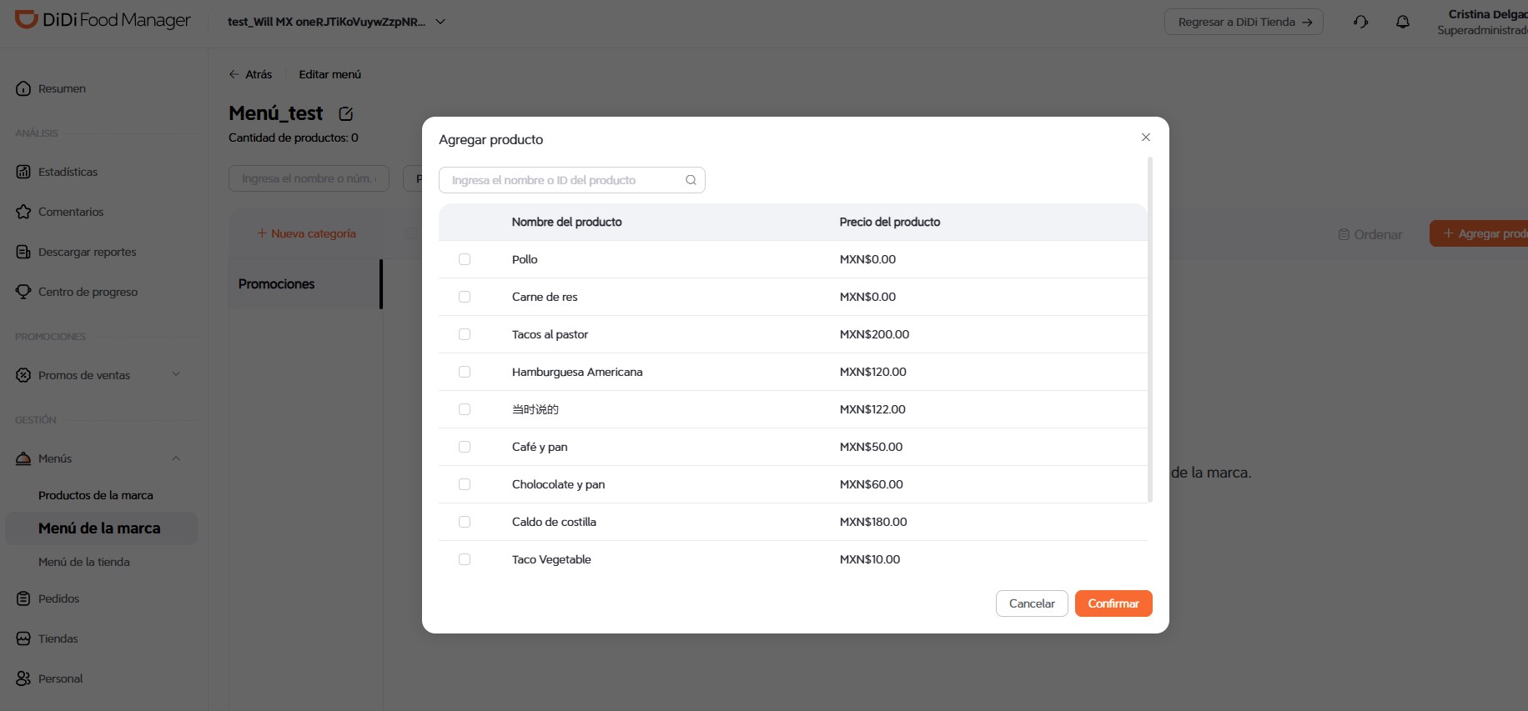The image size is (1528, 711).
Task: Select the Tacos al pastor checkbox
Action: coord(465,334)
